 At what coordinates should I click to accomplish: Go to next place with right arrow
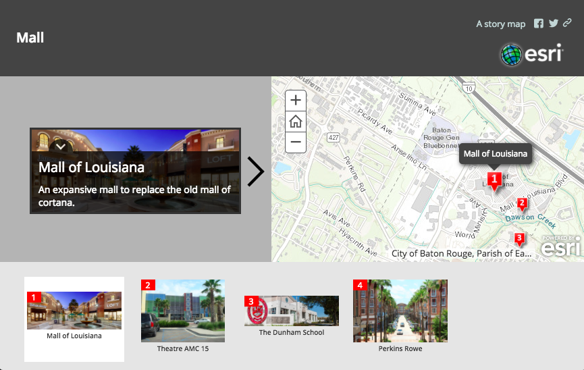[256, 171]
